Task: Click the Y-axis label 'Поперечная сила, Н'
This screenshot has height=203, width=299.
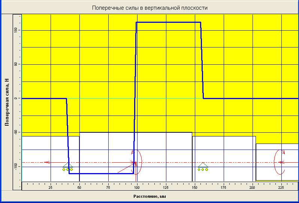Action: 7,102
